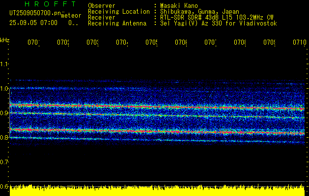Click the 0708 time marker
This screenshot has width=309, height=196.
pyautogui.click(x=240, y=43)
